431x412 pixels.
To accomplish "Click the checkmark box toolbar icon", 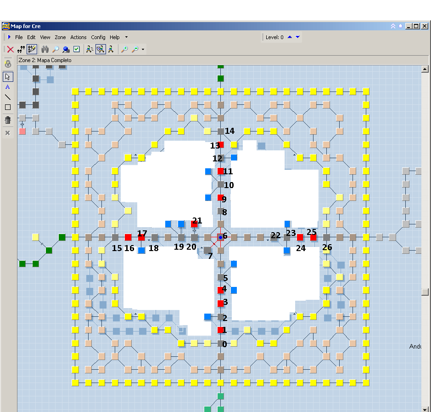I will tap(77, 49).
